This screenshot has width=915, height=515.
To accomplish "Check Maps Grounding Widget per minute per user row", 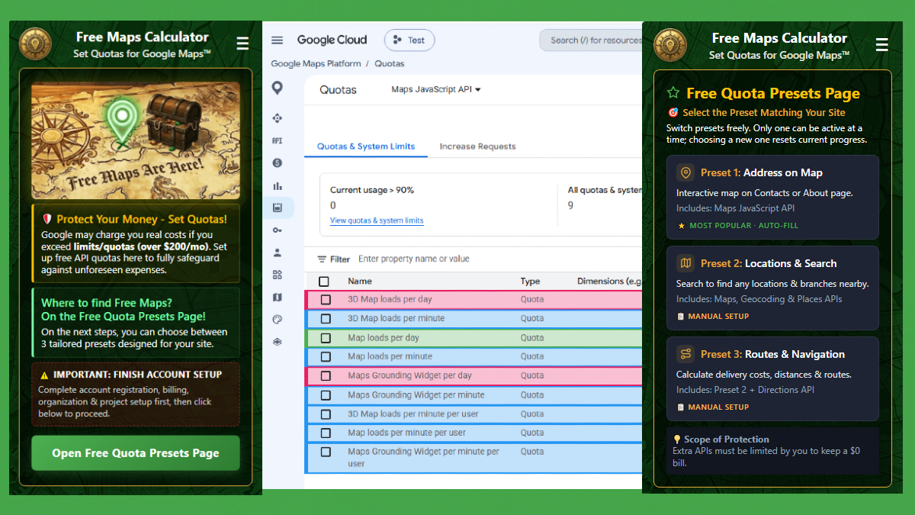I will pos(326,452).
